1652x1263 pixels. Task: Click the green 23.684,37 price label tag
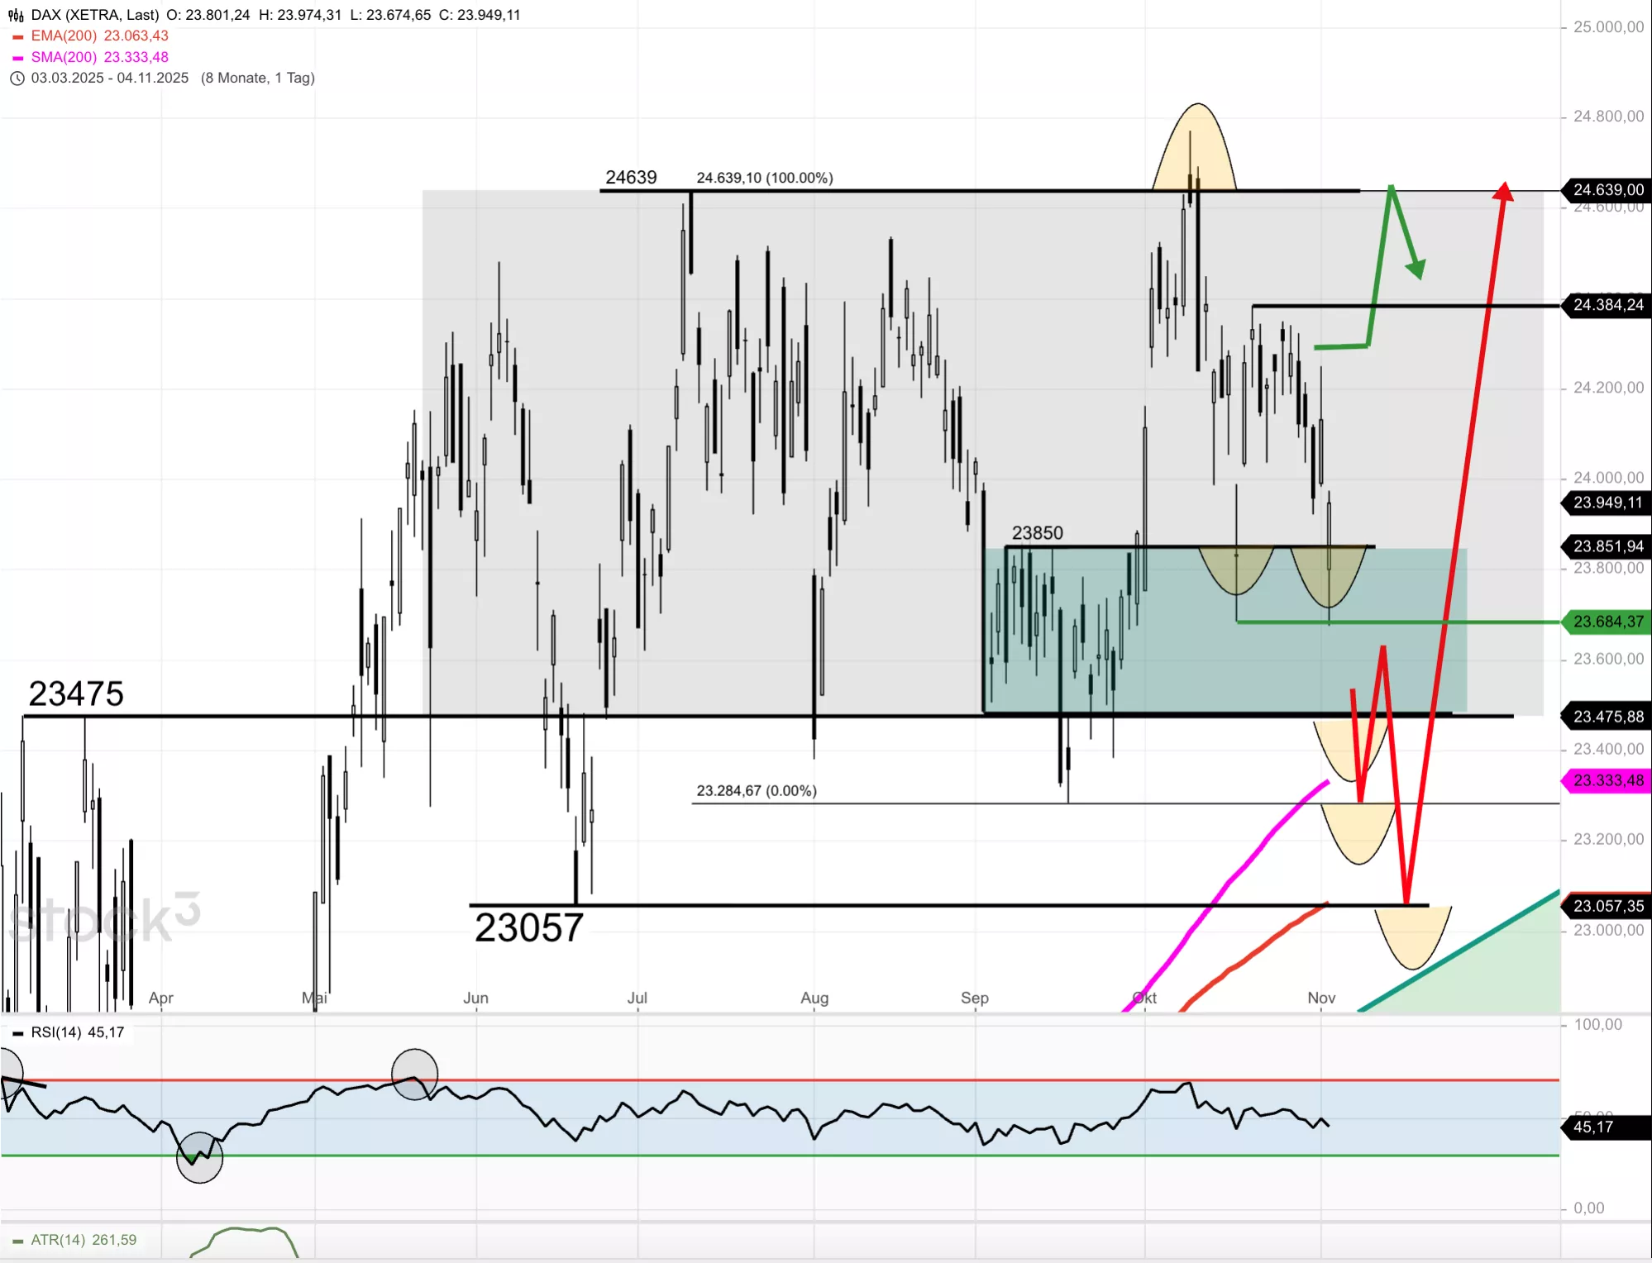click(1607, 622)
